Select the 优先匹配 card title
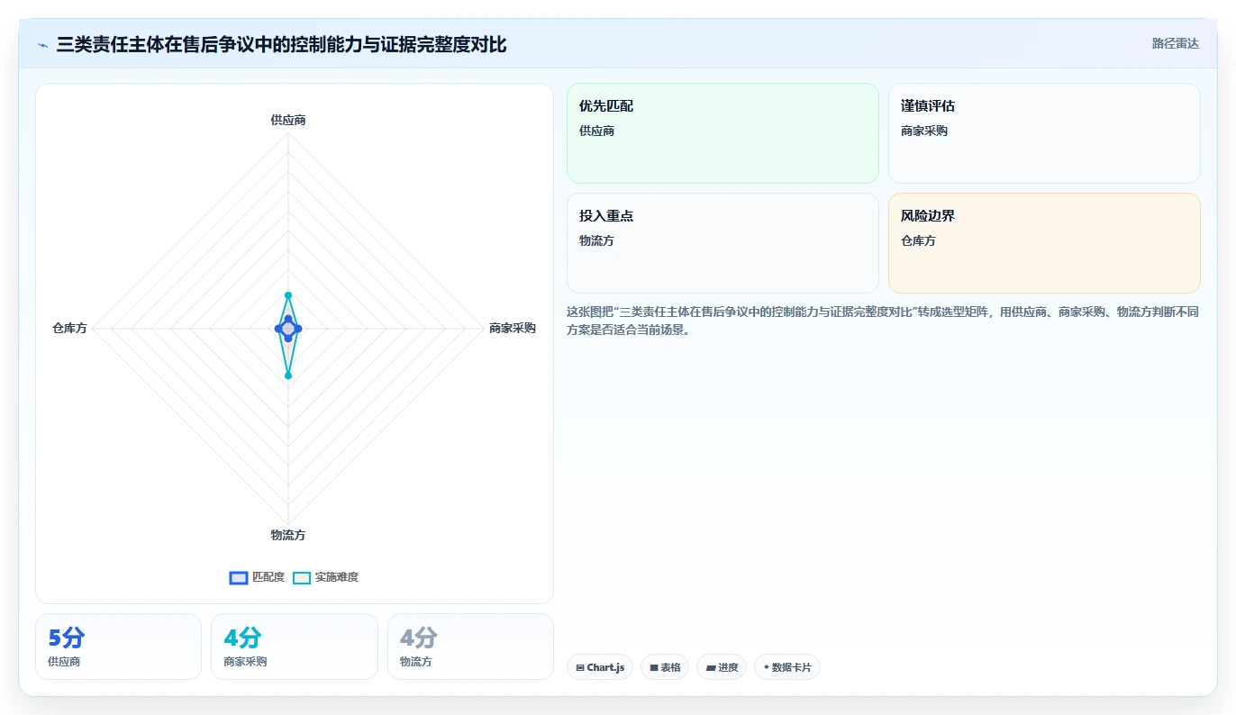This screenshot has height=715, width=1236. coord(606,106)
